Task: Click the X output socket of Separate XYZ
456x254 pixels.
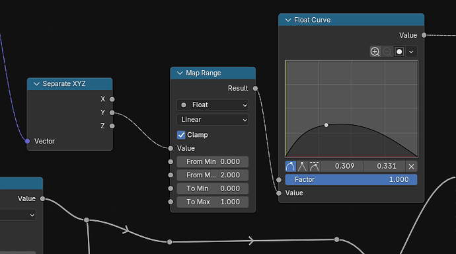Action: coord(112,99)
